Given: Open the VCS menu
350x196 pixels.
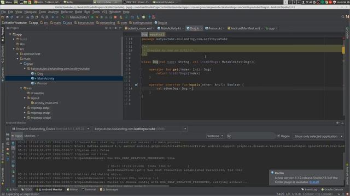Looking at the screenshot, I should [104, 12].
